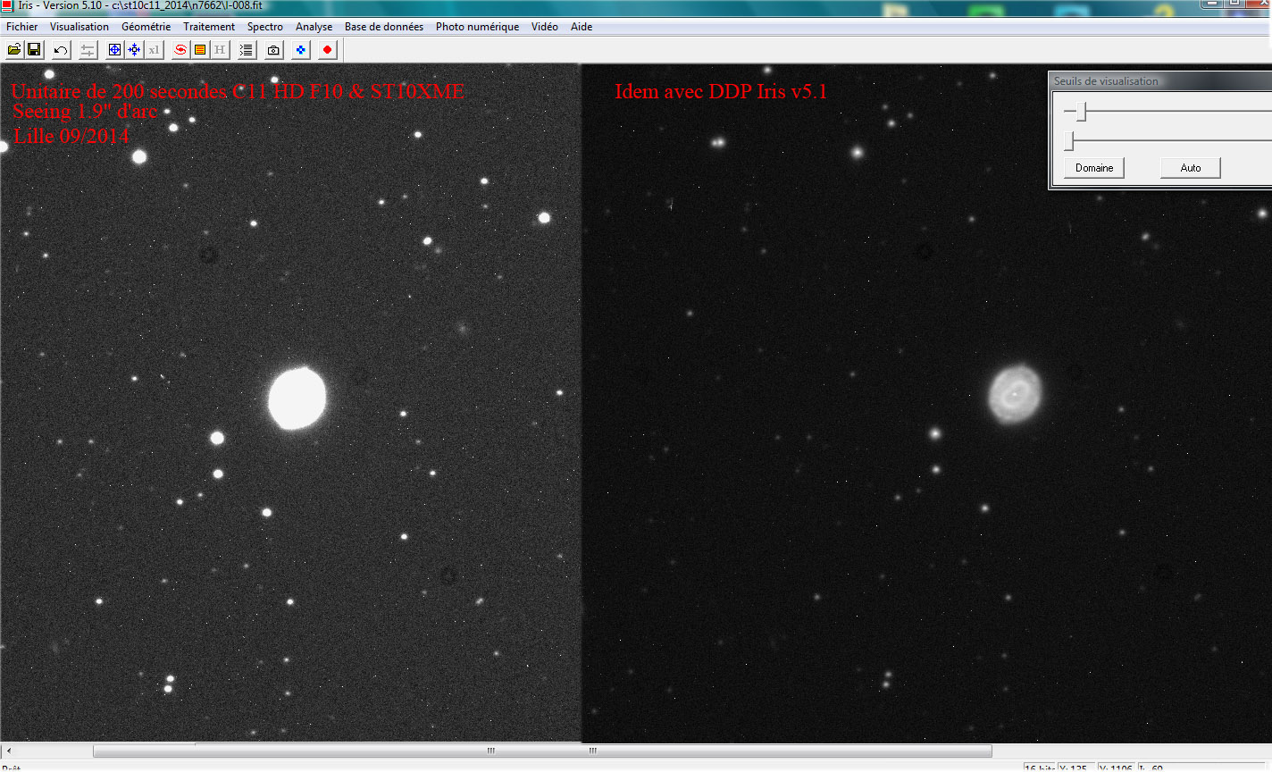Open the Vidéo menu
The image size is (1272, 772).
(545, 27)
